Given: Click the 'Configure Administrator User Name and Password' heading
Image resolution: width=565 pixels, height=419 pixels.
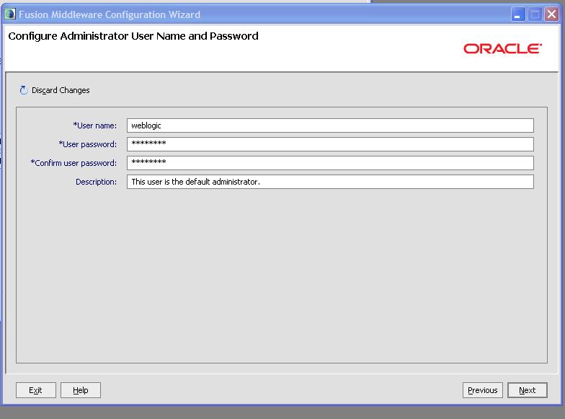Looking at the screenshot, I should (x=133, y=36).
